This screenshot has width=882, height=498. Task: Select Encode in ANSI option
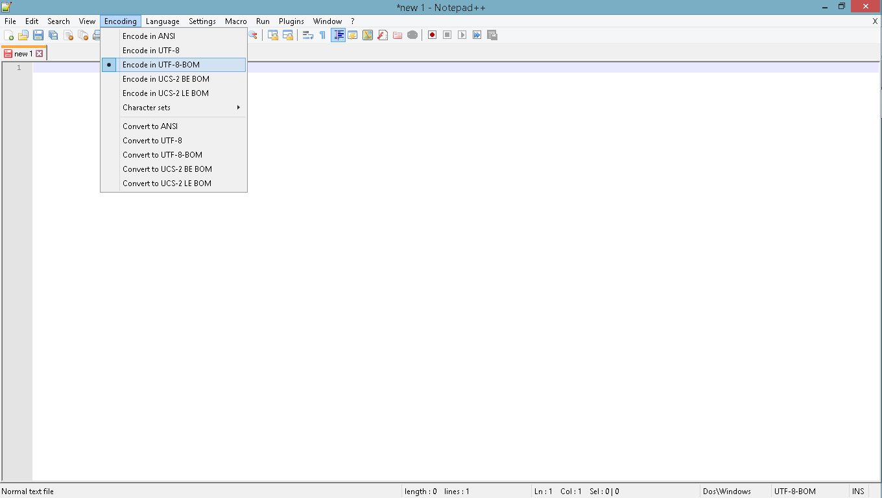tap(149, 36)
